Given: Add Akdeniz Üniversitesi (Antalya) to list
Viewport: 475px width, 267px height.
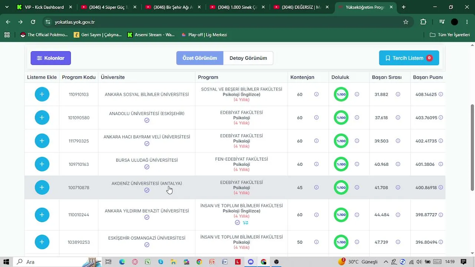Looking at the screenshot, I should pos(42,188).
